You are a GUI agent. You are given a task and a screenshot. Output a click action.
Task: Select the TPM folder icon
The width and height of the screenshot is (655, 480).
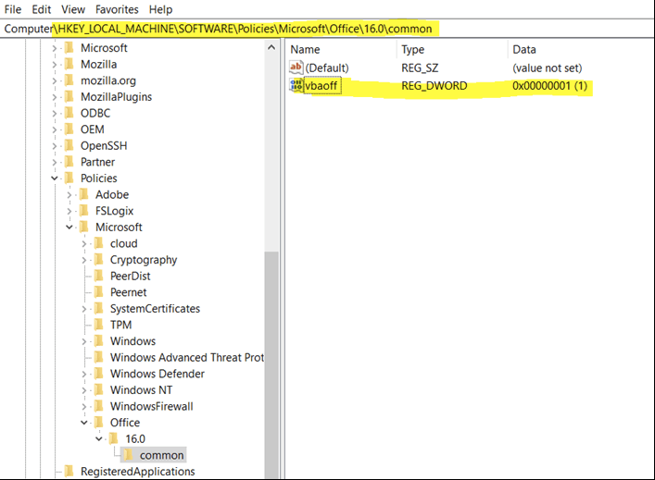99,325
